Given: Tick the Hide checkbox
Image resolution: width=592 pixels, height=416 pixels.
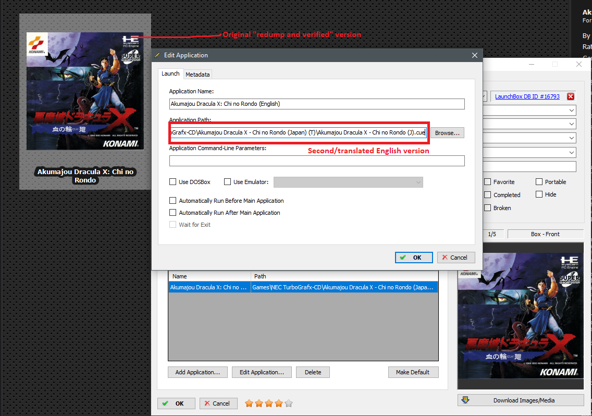Looking at the screenshot, I should click(x=539, y=194).
